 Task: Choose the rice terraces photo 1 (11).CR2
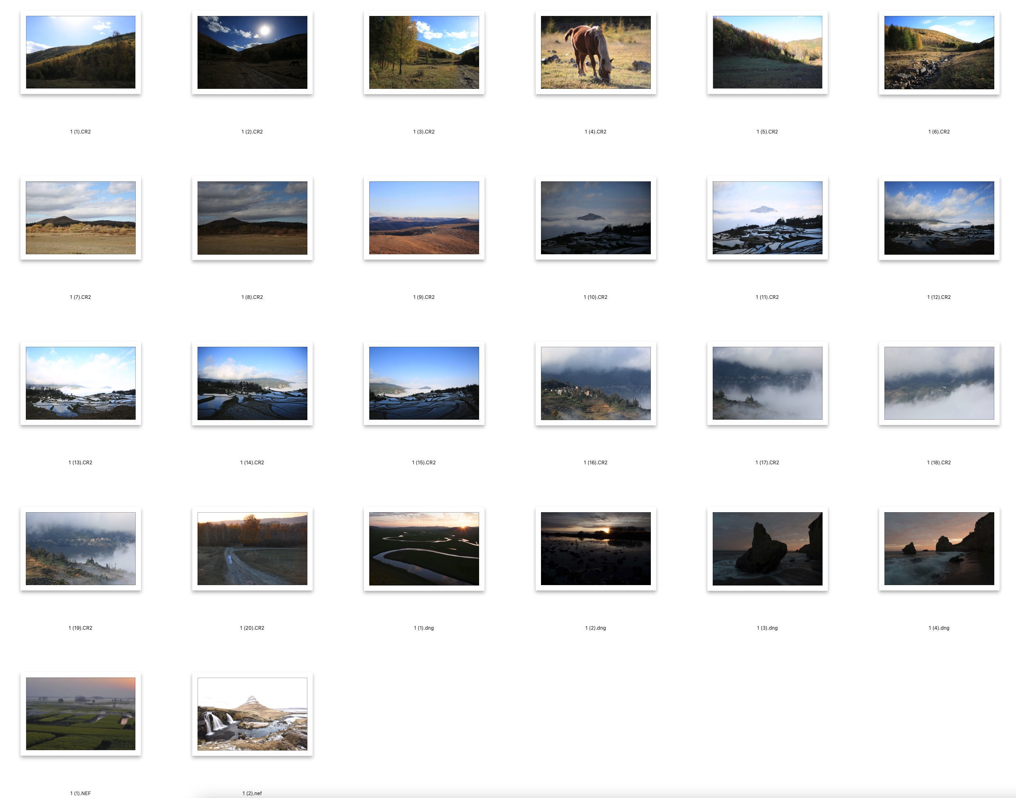[x=767, y=218]
